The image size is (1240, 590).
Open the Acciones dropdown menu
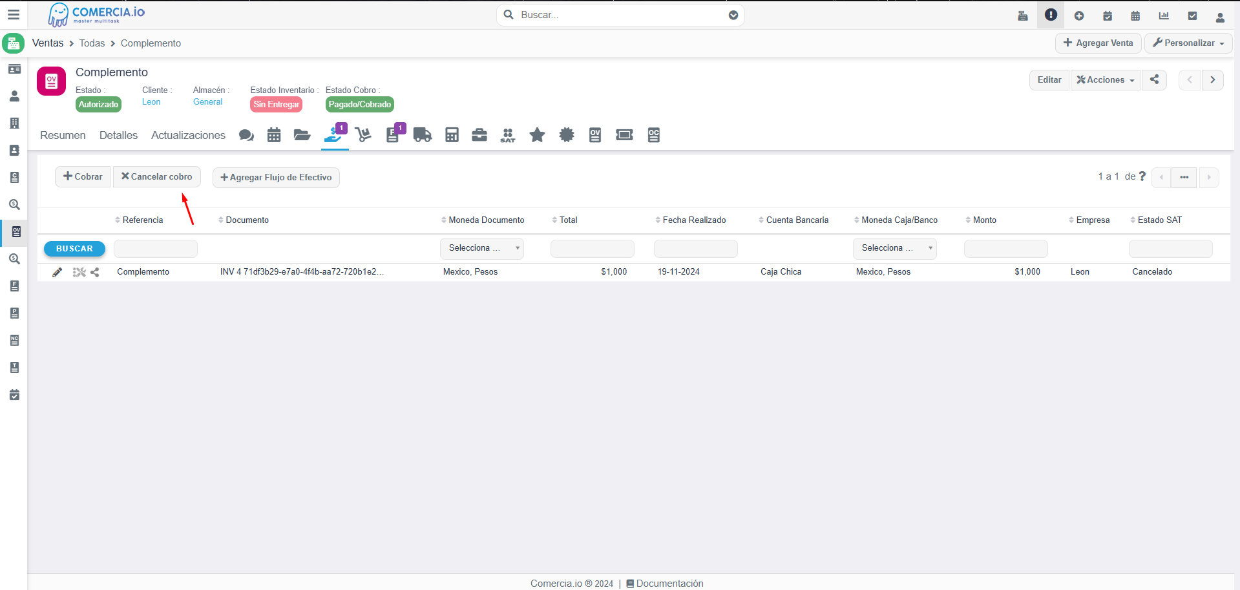(1106, 79)
